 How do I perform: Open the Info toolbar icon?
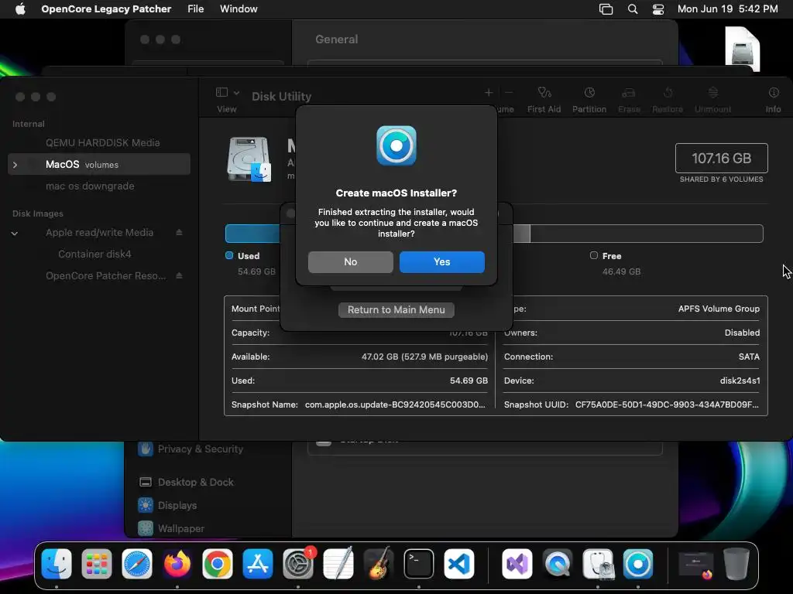point(774,93)
